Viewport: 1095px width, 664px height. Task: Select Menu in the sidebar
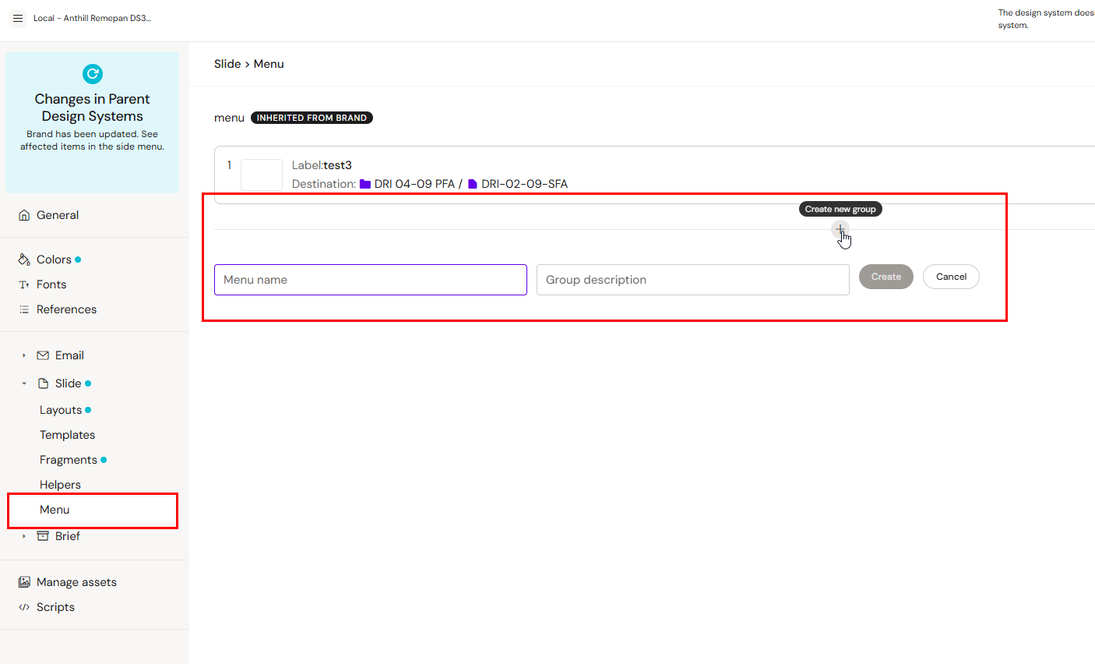tap(55, 510)
